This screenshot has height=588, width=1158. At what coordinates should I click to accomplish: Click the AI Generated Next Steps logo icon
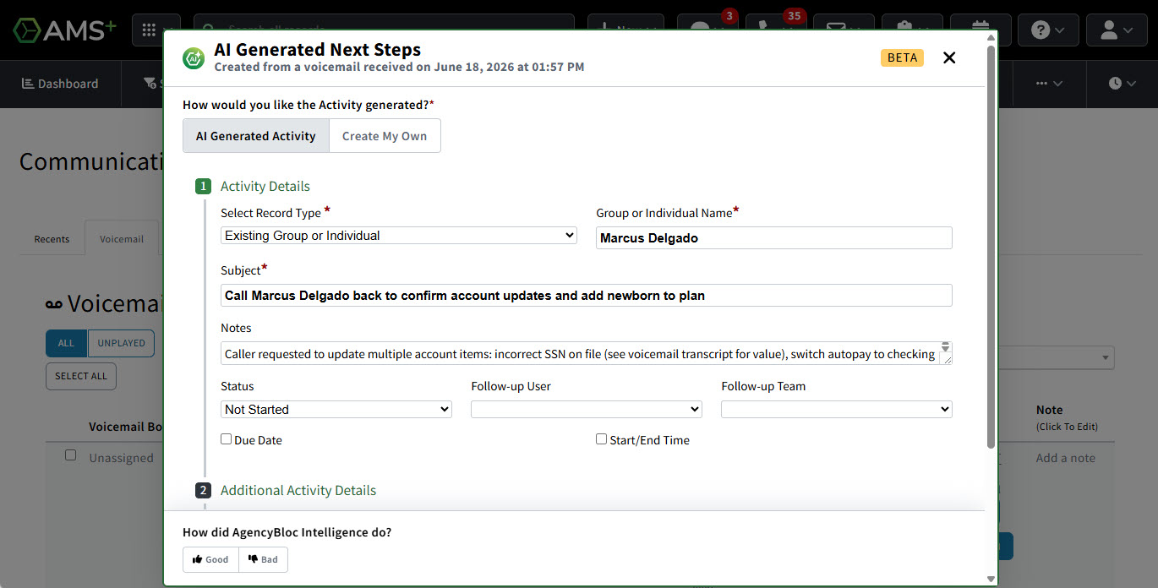(x=194, y=58)
